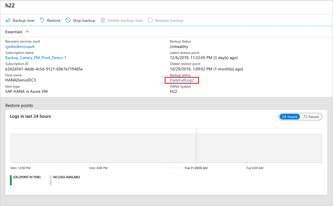Click the green LOG (POINT IN TIME) legend marker
Viewport: 333px width, 206px height.
(11, 180)
